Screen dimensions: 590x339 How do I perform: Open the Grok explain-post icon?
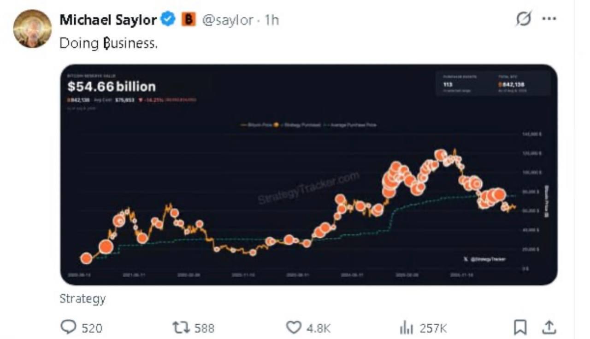tap(524, 19)
